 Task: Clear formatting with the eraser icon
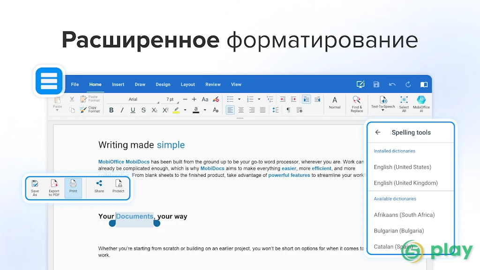pos(216,99)
